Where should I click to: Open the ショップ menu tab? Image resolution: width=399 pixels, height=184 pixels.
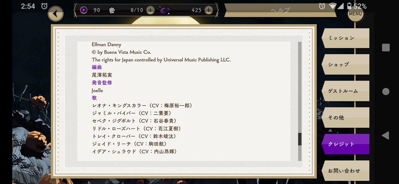point(345,64)
